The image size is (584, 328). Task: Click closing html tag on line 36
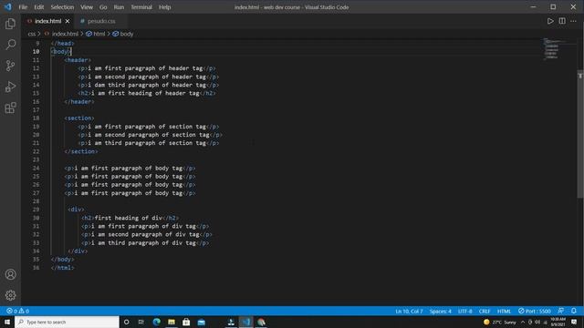point(63,268)
